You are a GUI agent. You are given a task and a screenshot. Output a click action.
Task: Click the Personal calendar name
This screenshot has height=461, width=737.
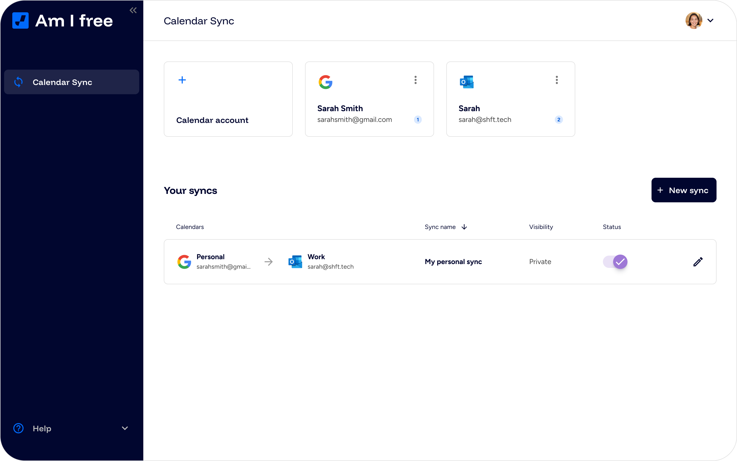pos(210,257)
